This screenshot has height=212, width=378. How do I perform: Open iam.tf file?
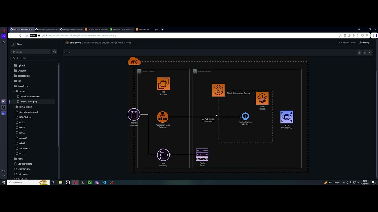[x=22, y=133]
